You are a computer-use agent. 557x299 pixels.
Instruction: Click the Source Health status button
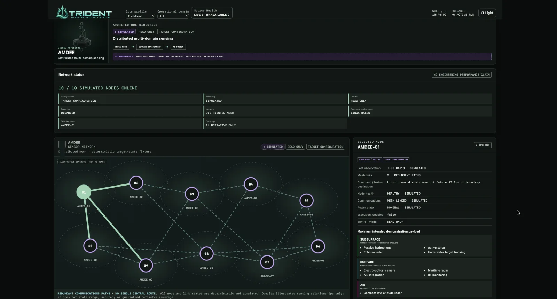(212, 13)
